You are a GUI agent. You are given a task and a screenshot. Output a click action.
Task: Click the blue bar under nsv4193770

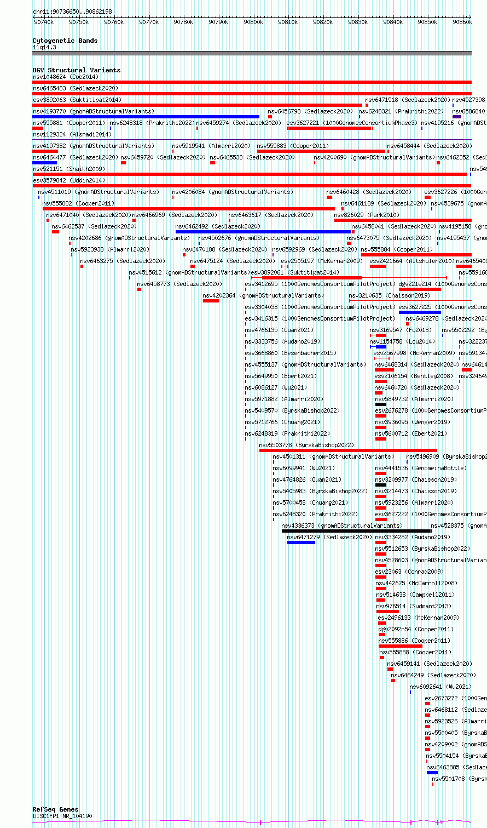tap(146, 117)
